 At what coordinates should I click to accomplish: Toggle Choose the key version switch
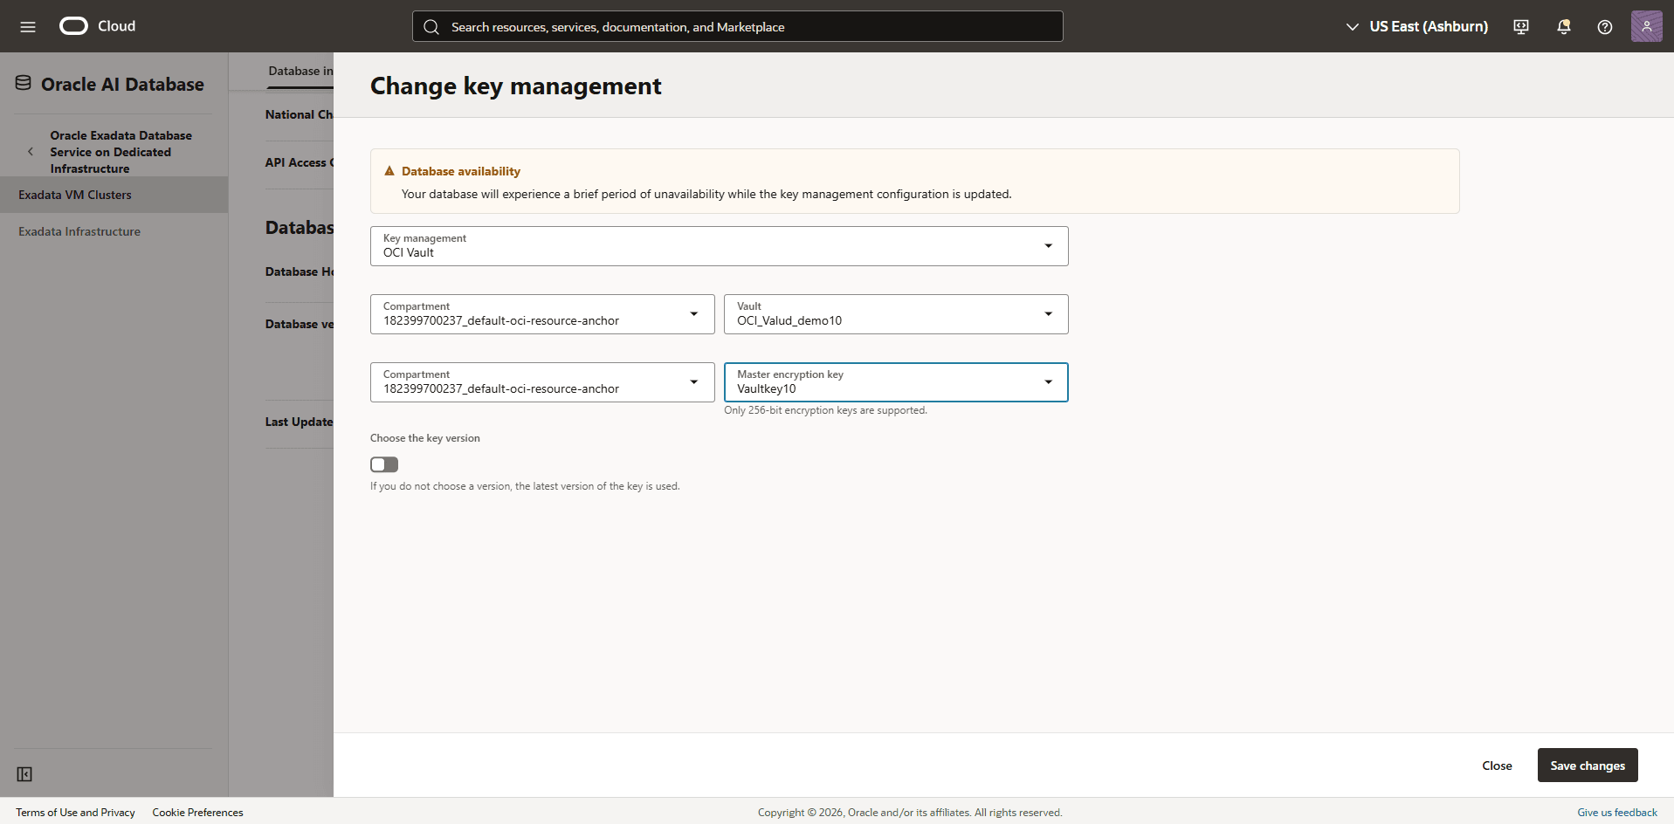click(384, 464)
